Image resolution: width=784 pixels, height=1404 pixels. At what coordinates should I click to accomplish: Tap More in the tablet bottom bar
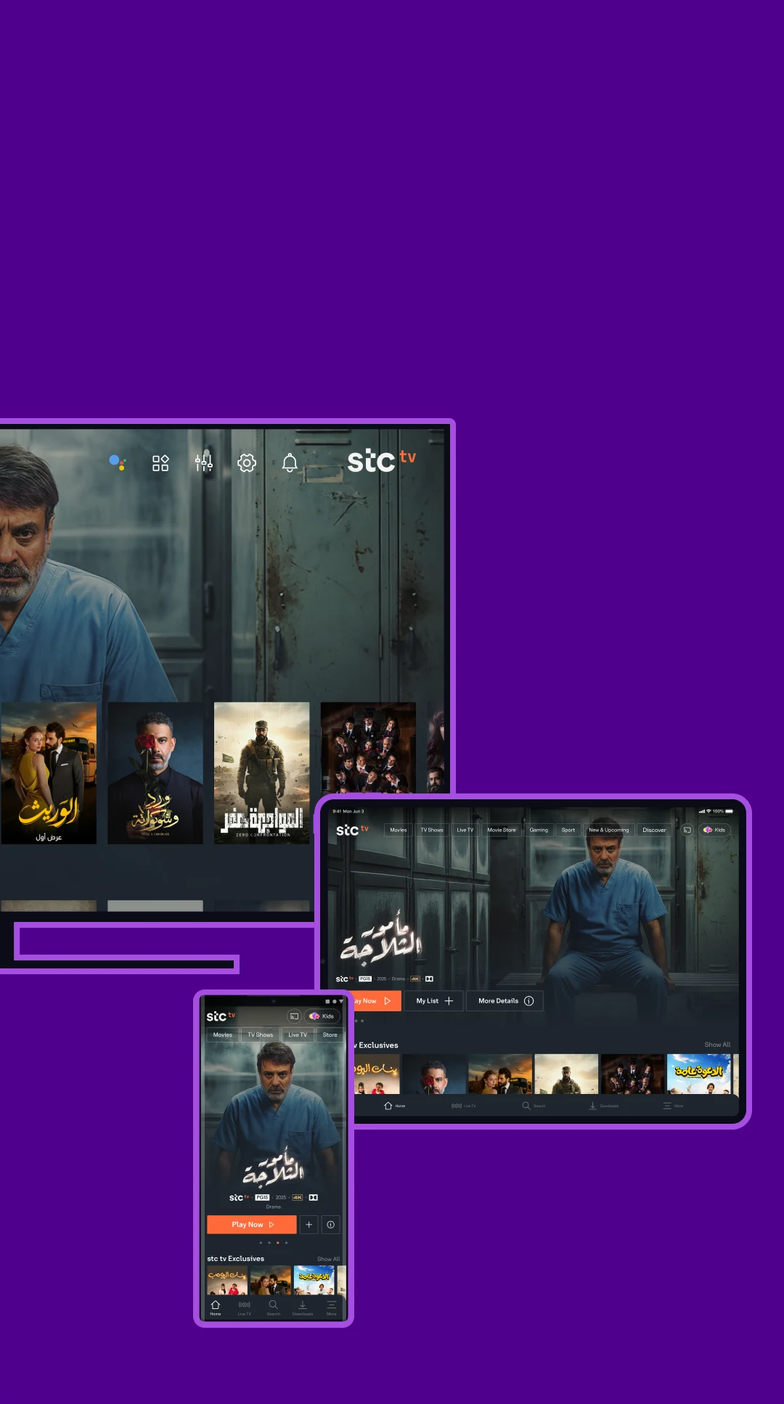coord(672,1106)
